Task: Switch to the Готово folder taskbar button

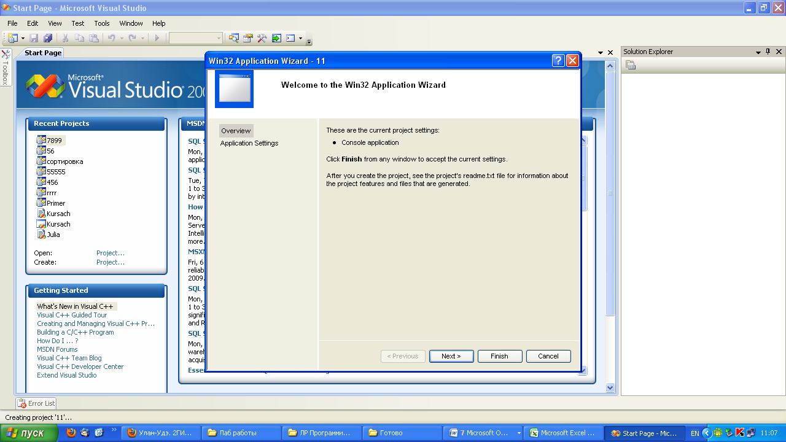Action: (x=402, y=433)
